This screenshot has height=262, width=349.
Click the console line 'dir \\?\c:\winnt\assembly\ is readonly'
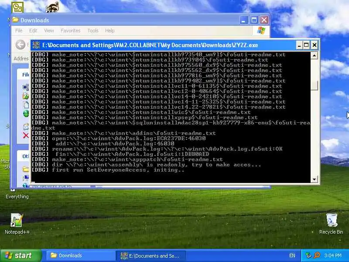coord(146,165)
